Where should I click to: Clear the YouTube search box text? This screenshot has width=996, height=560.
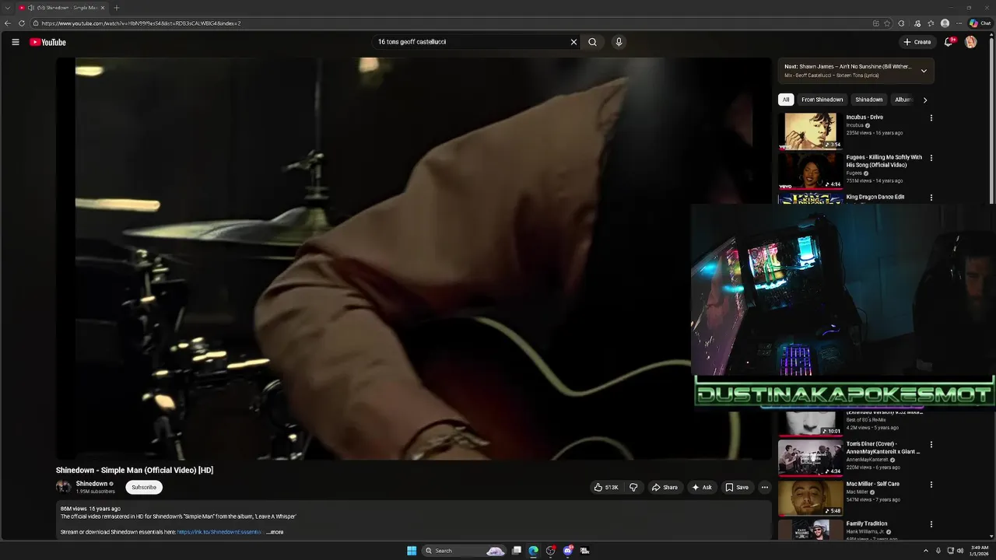(573, 42)
